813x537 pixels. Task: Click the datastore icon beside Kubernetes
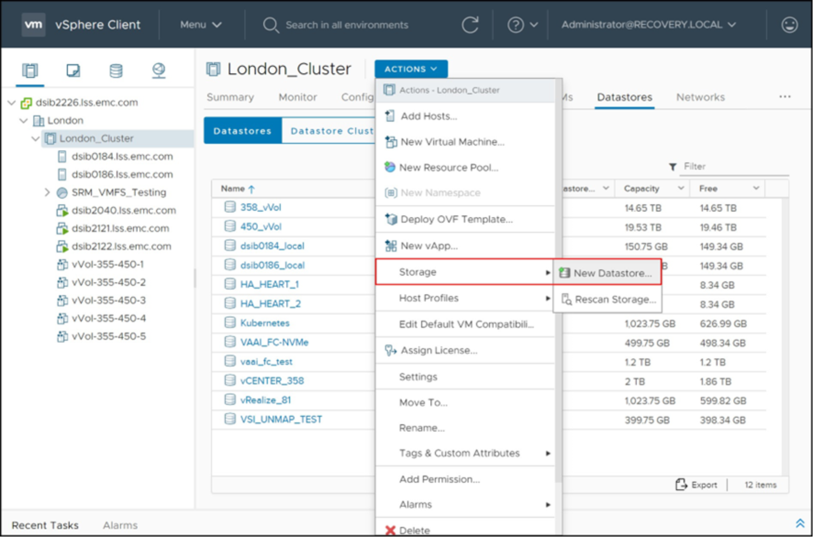[x=230, y=323]
